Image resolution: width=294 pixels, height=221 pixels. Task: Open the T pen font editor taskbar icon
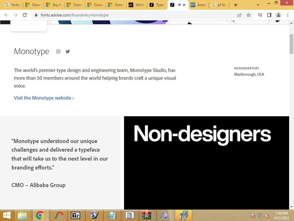(94, 215)
